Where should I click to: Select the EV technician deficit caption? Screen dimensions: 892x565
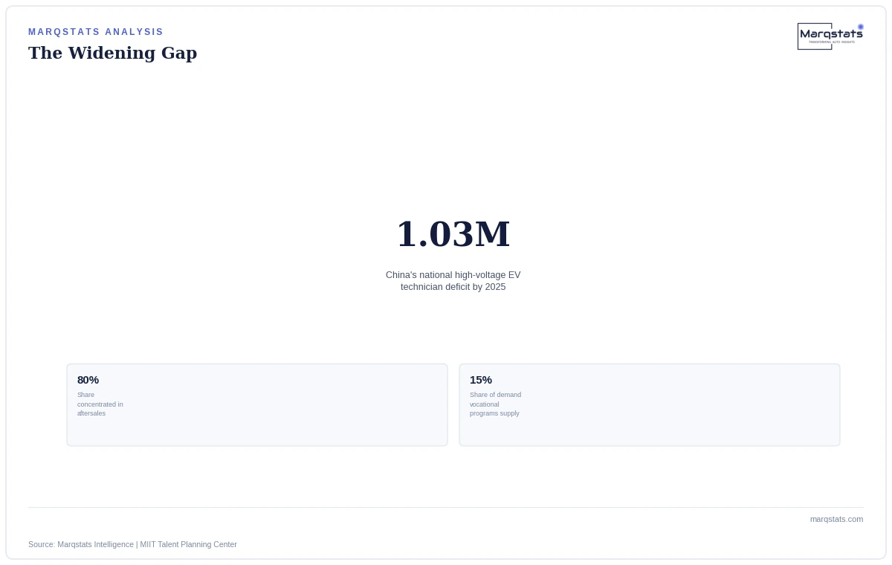point(453,281)
